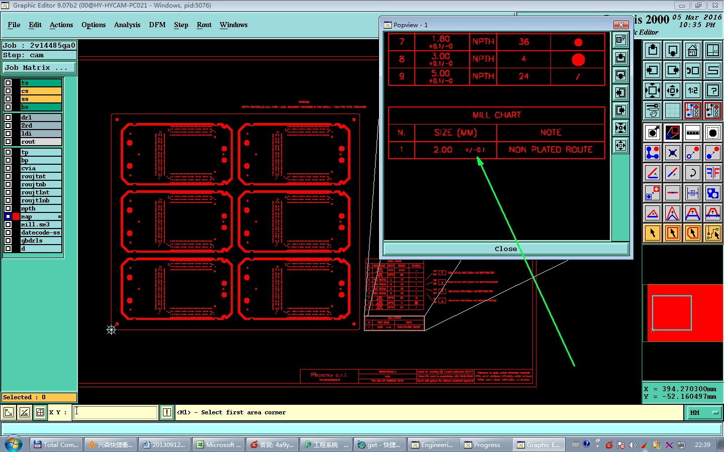Click the Close button in Popview
Screen dimensions: 724x452
pyautogui.click(x=506, y=249)
